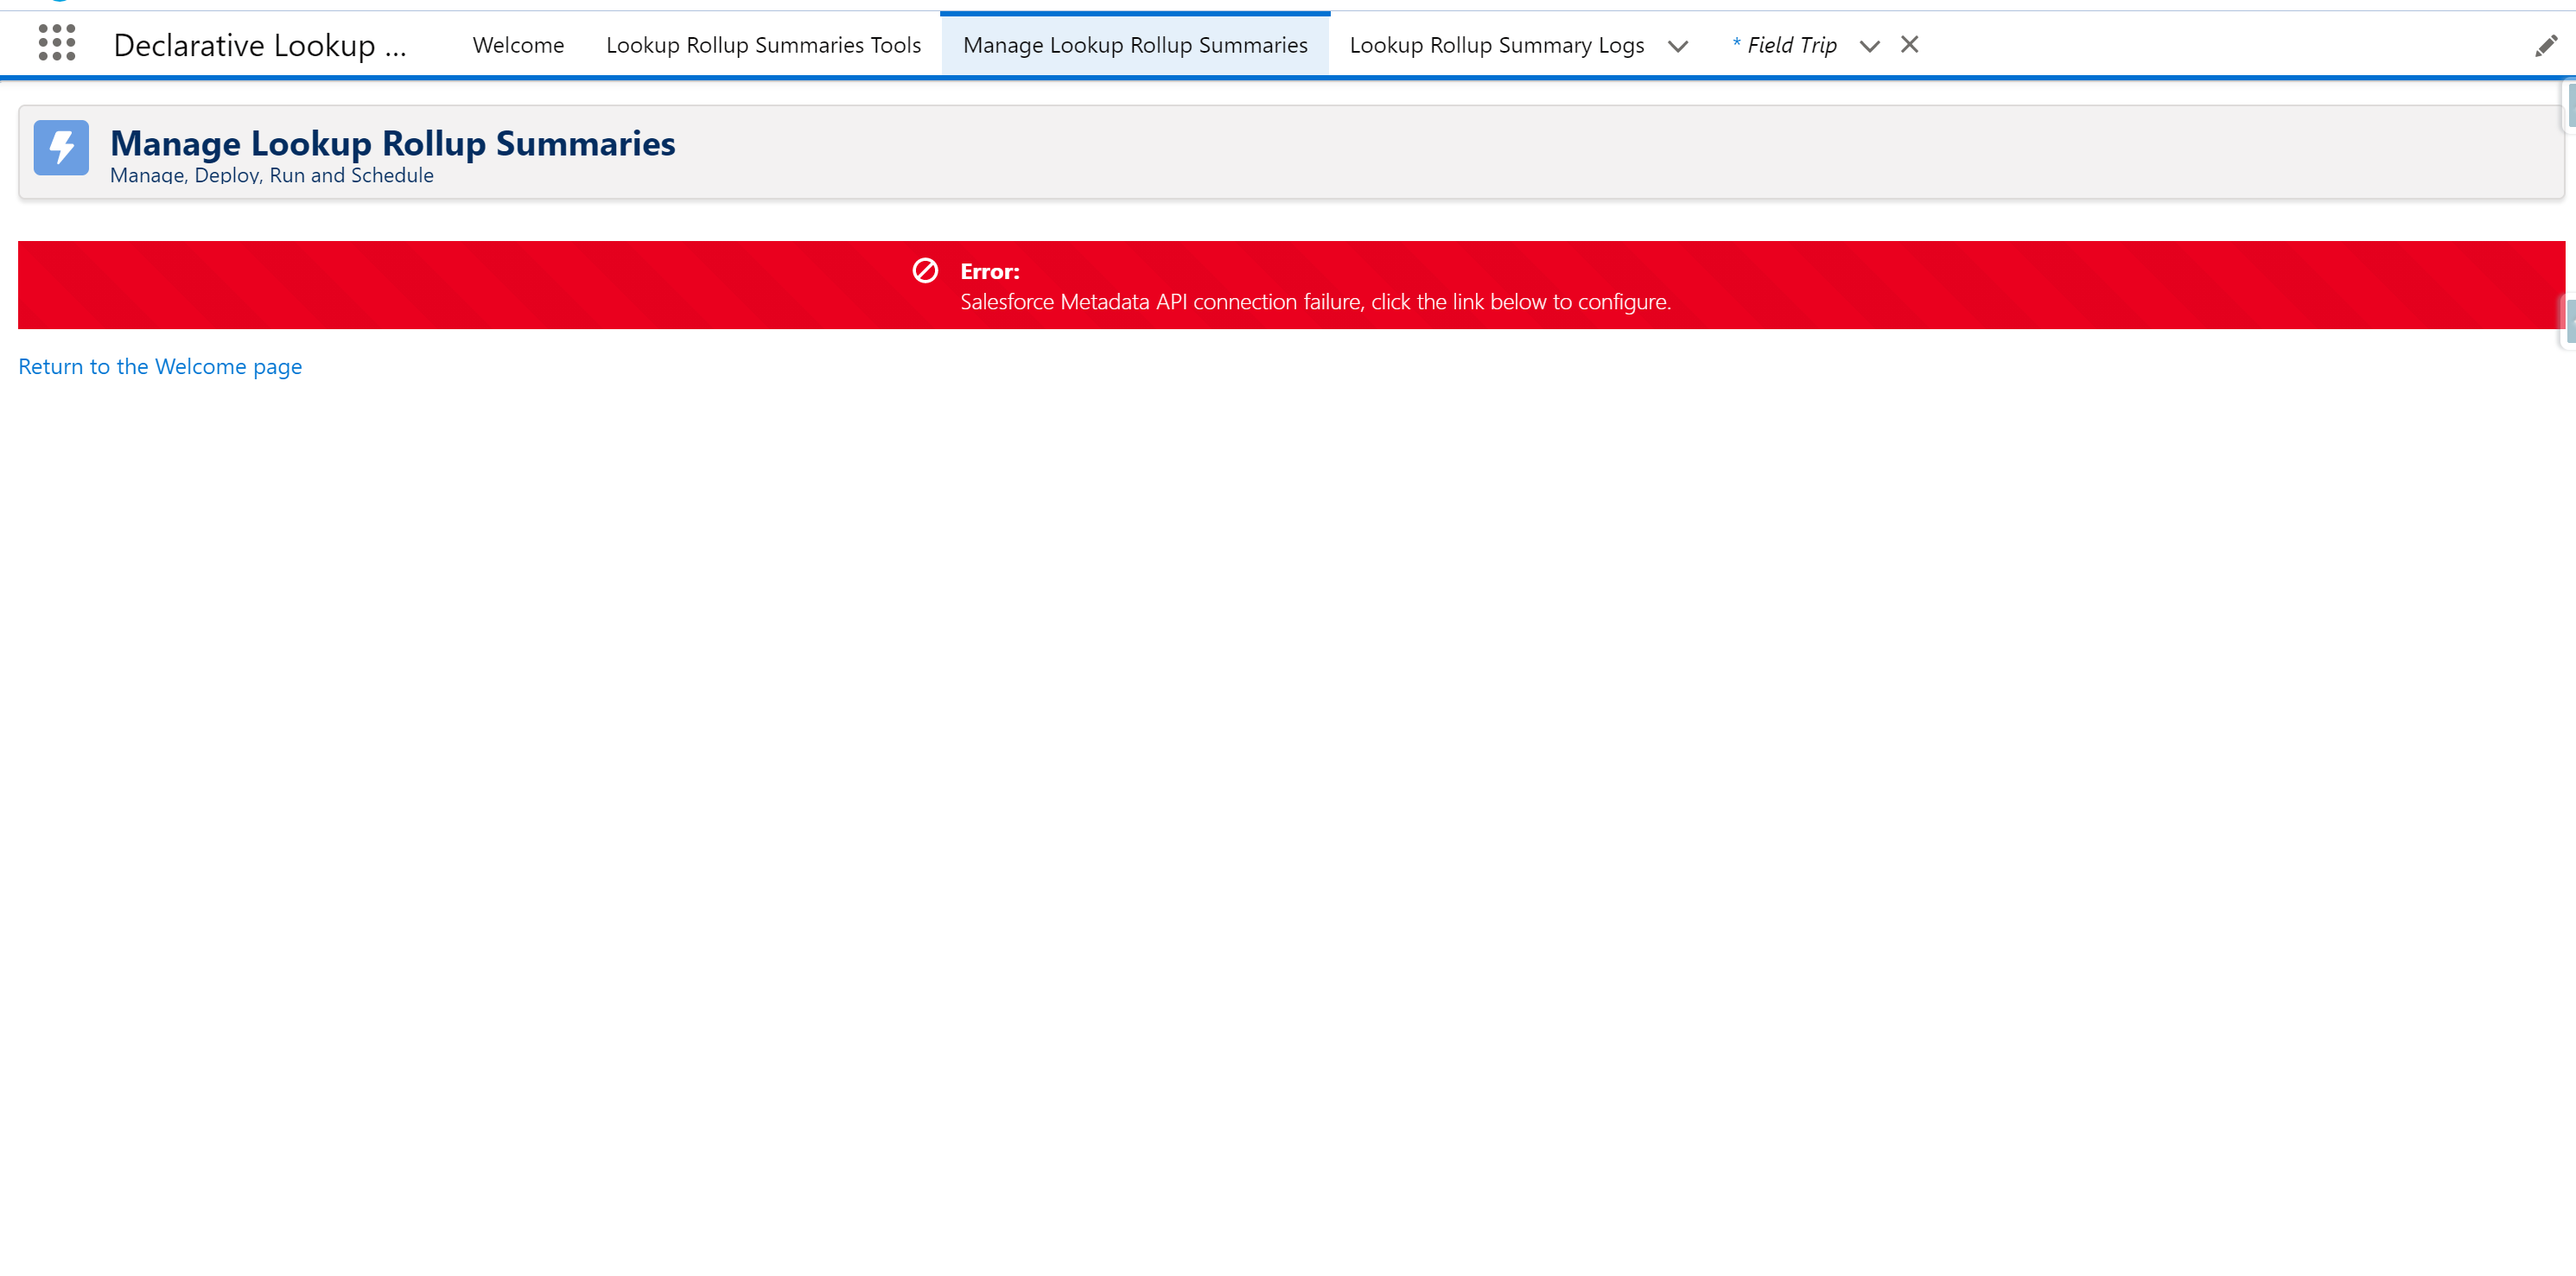Click the Manage, Deploy, Run and Schedule subtitle
Viewport: 2576px width, 1276px height.
tap(271, 175)
